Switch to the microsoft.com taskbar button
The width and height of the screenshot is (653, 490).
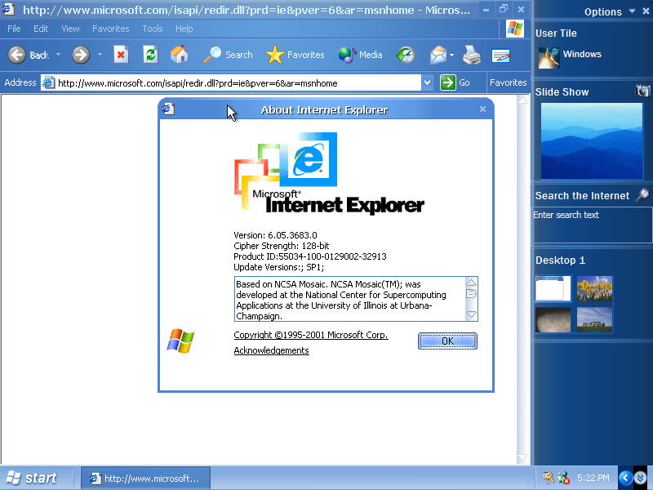tap(145, 479)
